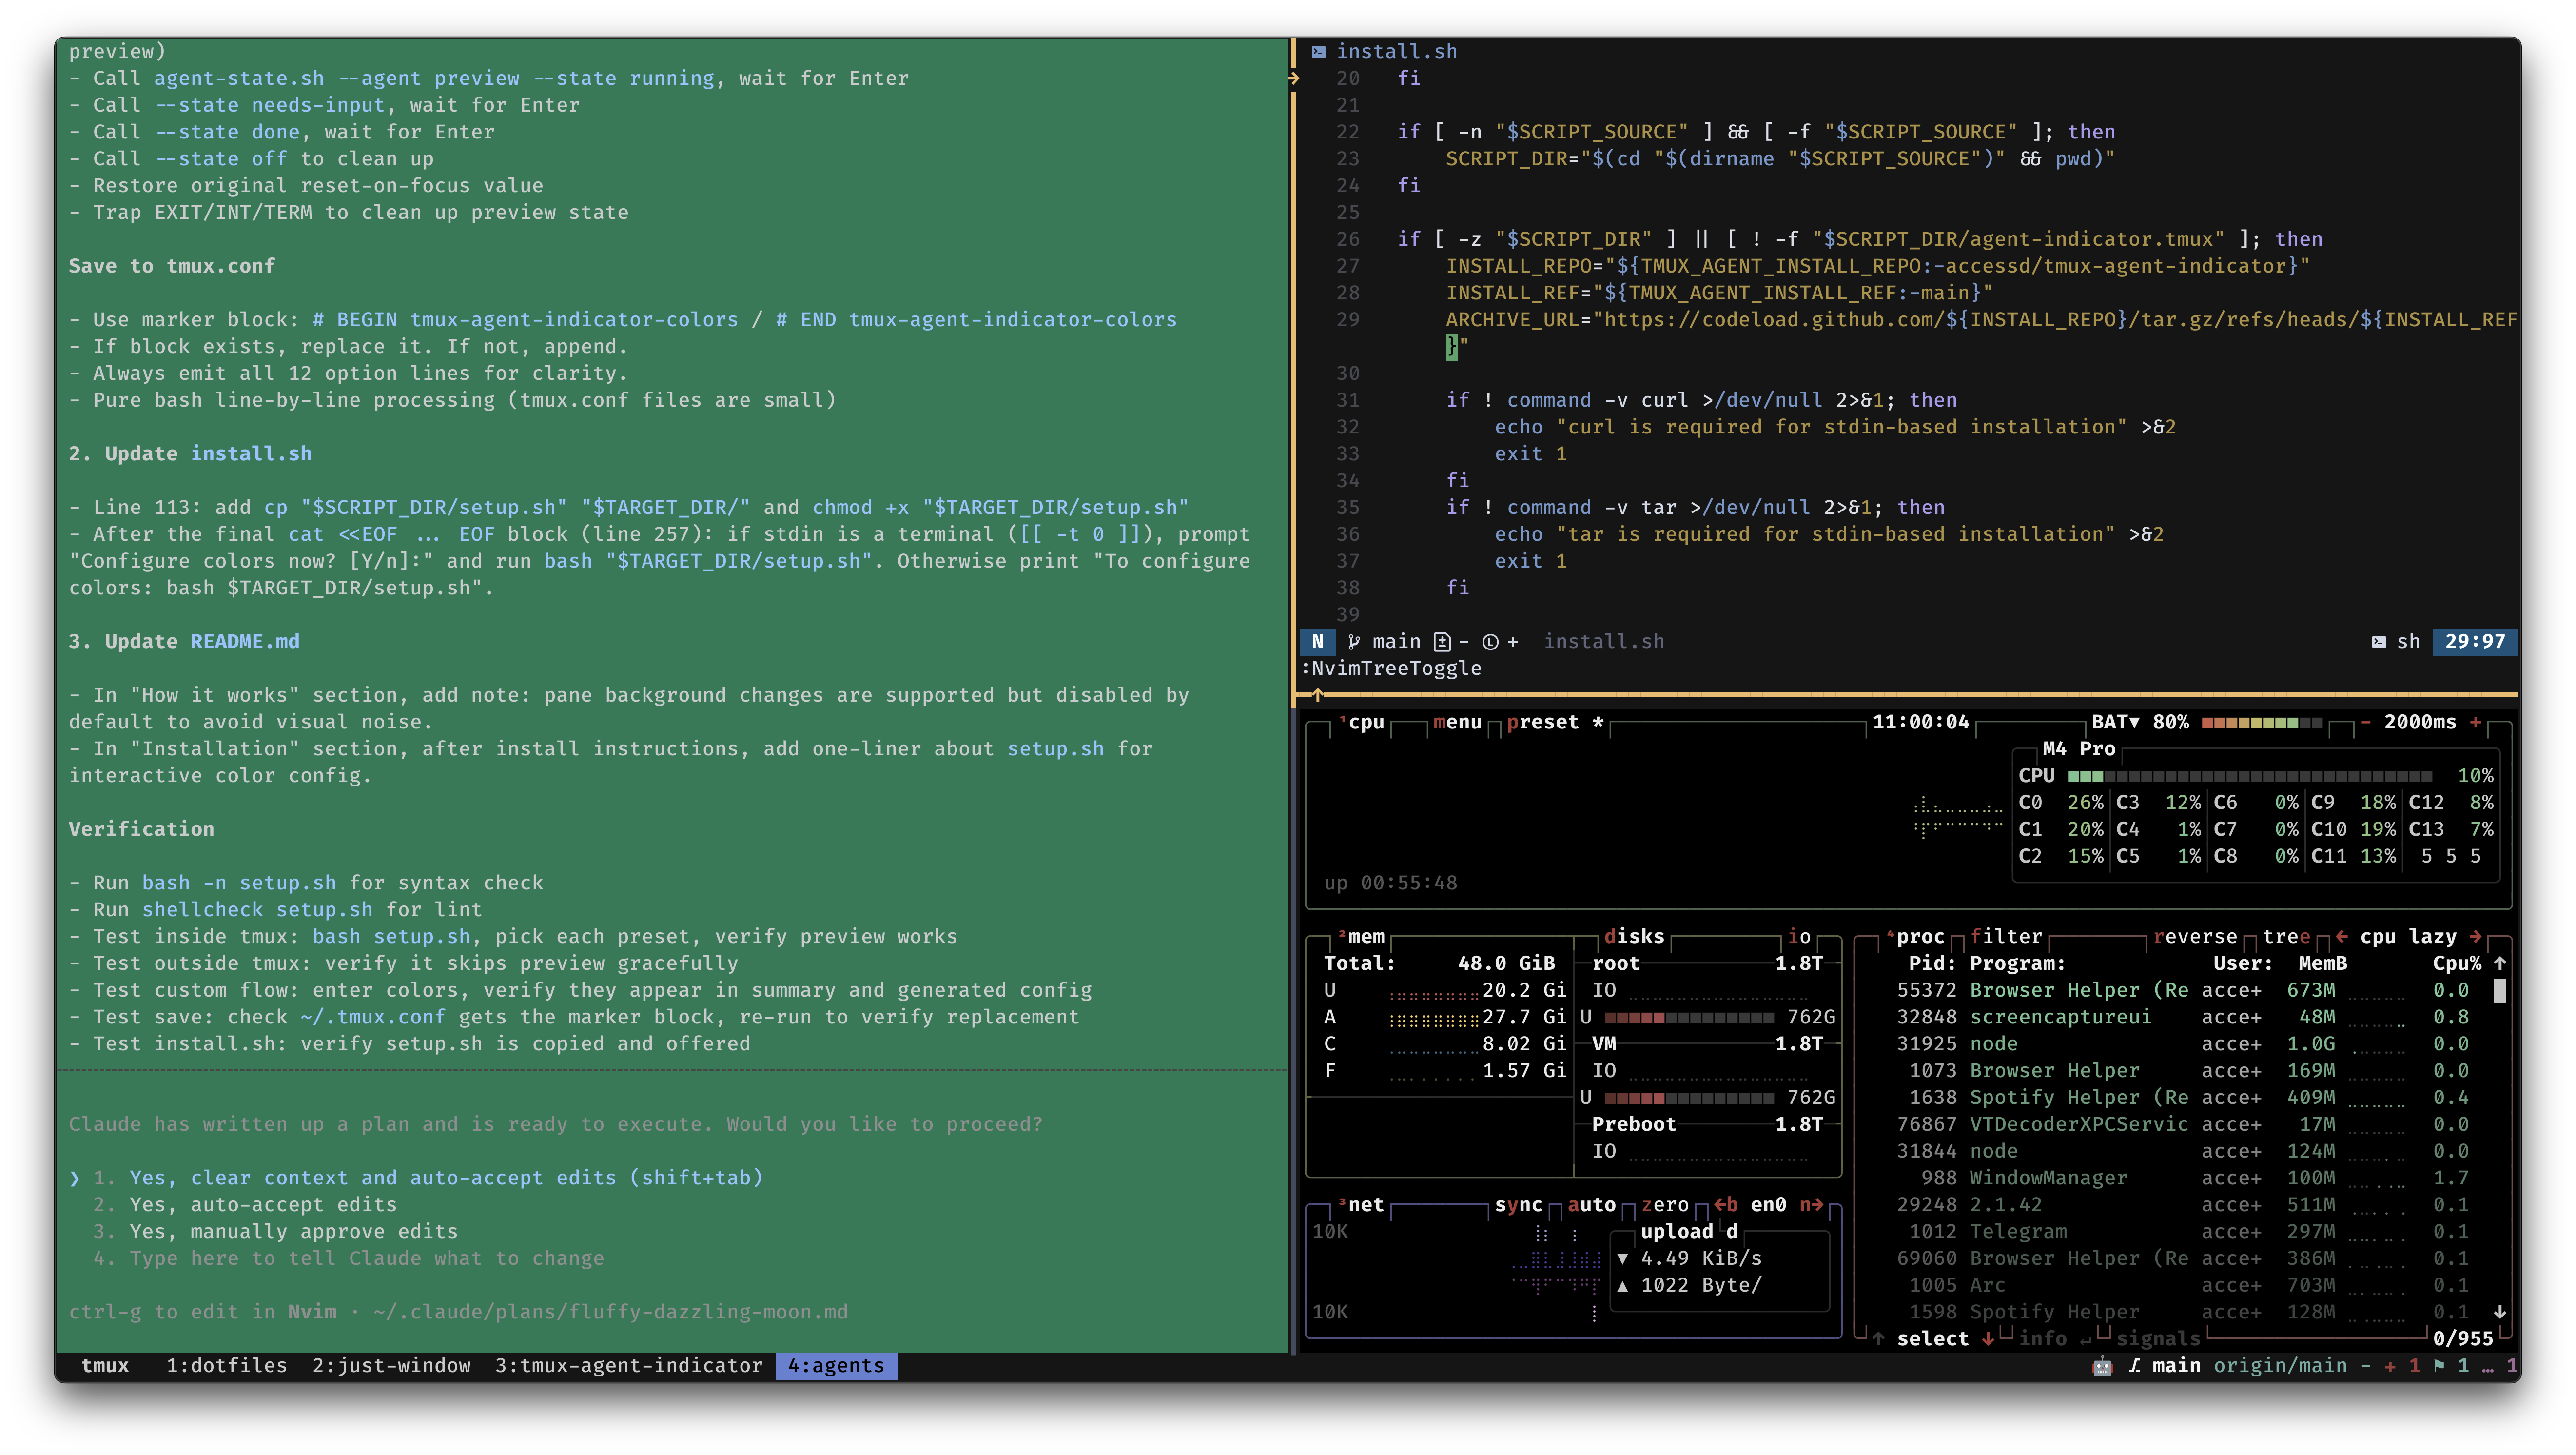This screenshot has width=2576, height=1455.
Task: Select the active 4:agents tmux window
Action: click(836, 1365)
